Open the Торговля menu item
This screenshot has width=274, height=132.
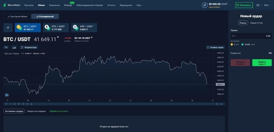point(29,5)
